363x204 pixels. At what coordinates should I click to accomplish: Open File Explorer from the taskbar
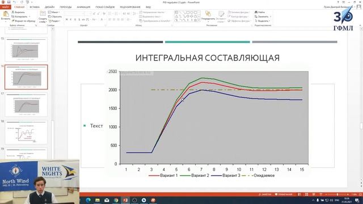[x=98, y=200]
